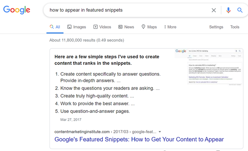Switch to the Images tab
This screenshot has height=151, width=248.
point(77,27)
